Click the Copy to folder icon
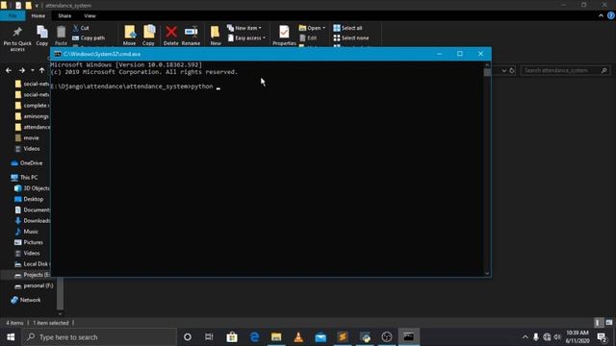 pyautogui.click(x=149, y=32)
